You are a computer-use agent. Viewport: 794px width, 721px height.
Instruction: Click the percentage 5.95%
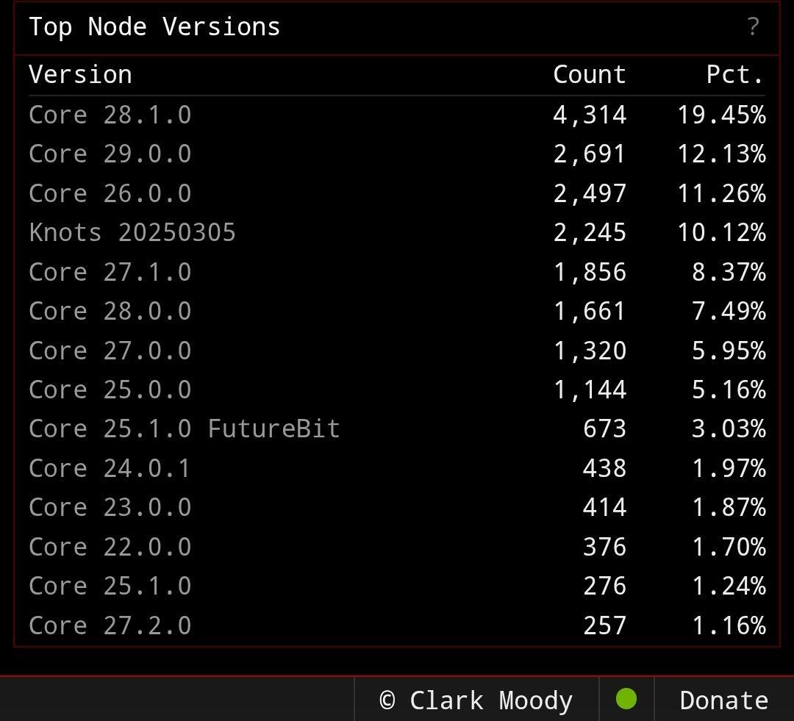click(729, 351)
